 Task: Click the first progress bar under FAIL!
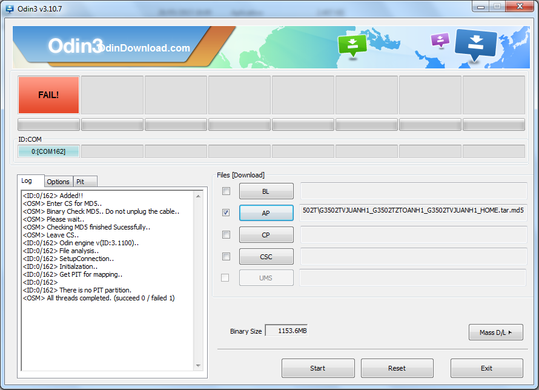pos(48,124)
